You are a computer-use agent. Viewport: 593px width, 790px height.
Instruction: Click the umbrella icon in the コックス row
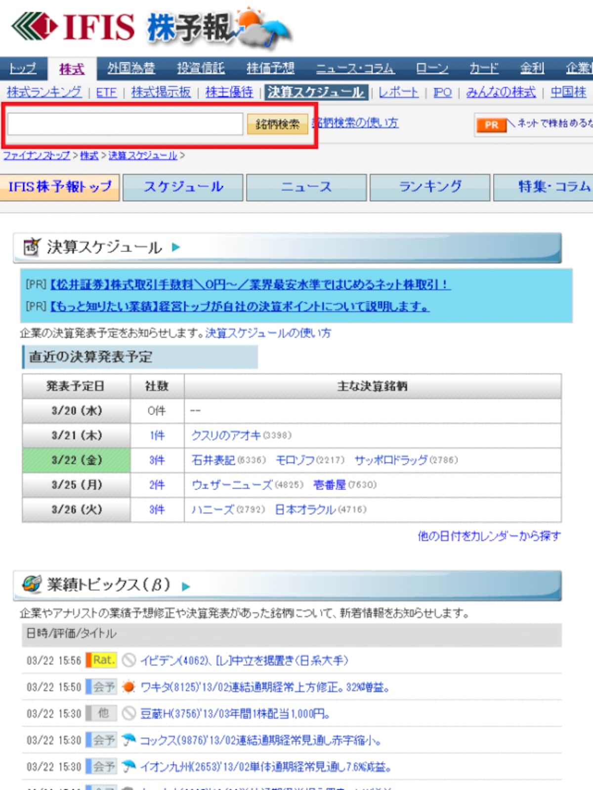[x=128, y=740]
